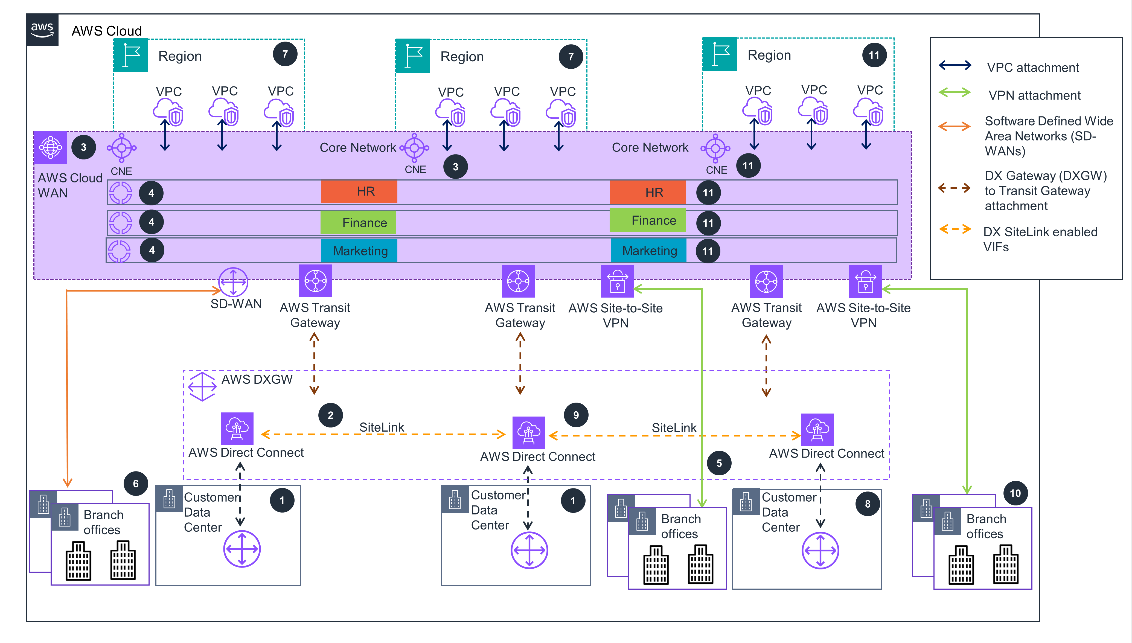Click the right orange HR segment block
Screen dimensions: 1132x643
648,192
